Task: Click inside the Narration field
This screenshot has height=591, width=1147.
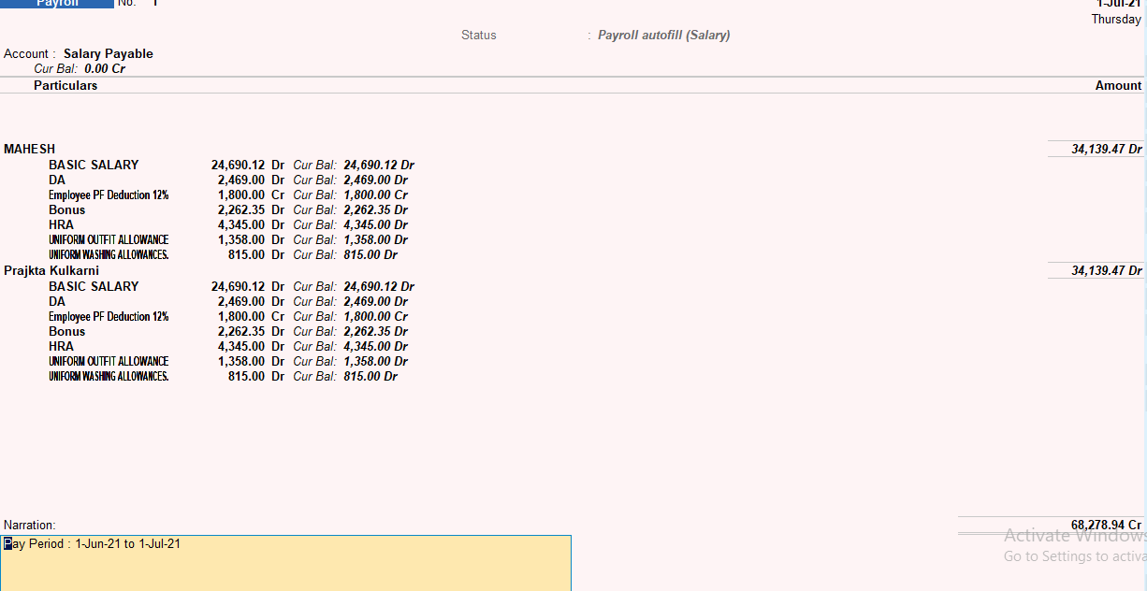Action: coord(281,561)
